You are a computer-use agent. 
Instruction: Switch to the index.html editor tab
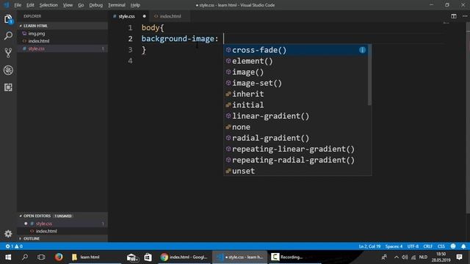tap(170, 16)
